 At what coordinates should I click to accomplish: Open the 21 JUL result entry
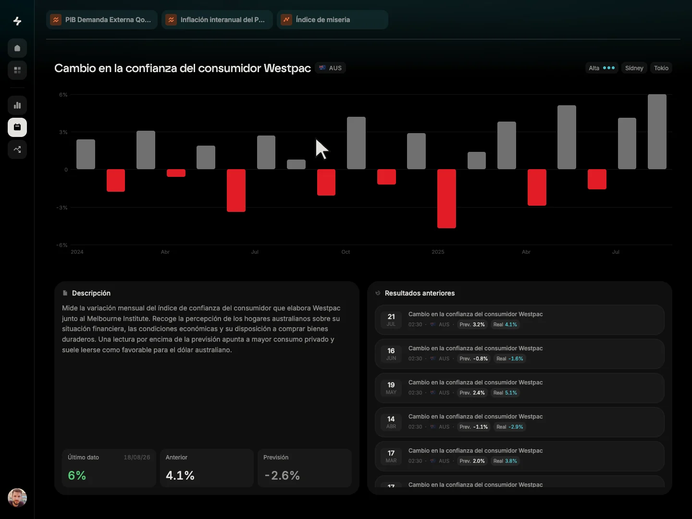(x=519, y=320)
